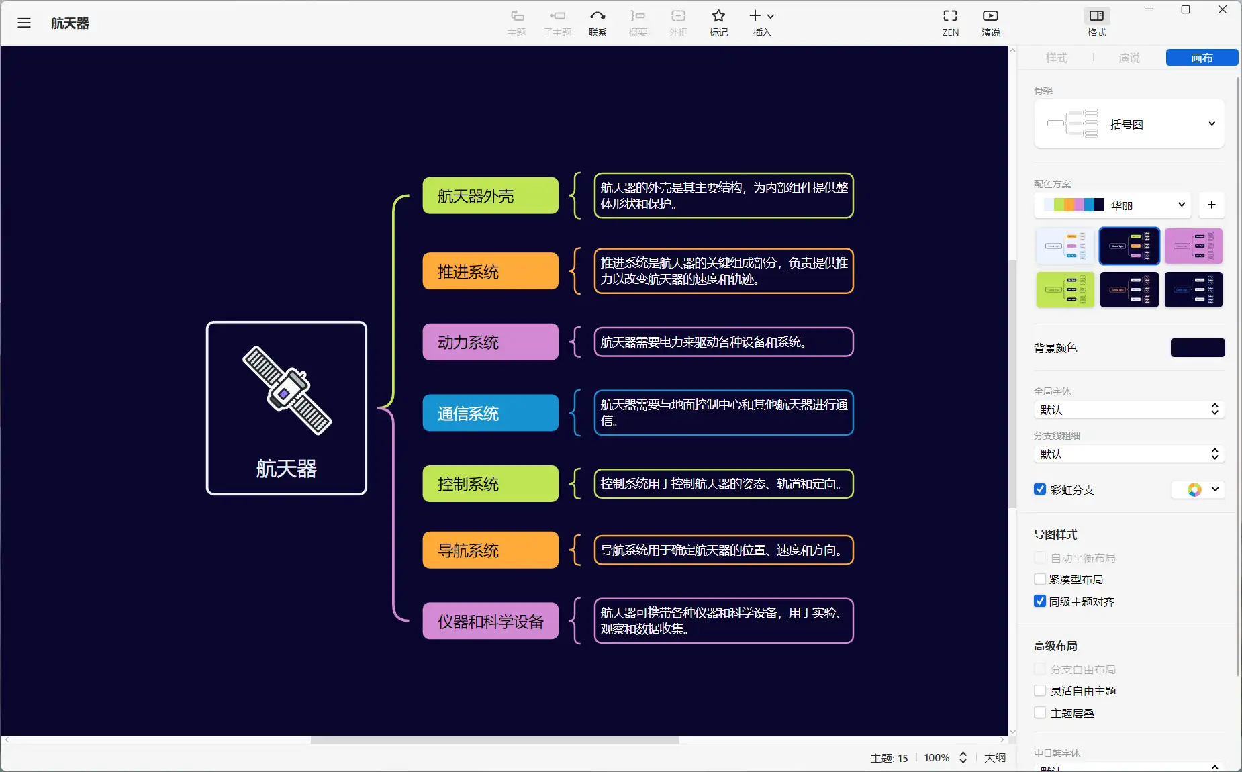Screen dimensions: 1242x772
Task: Switch to the 演说 panel tab
Action: pos(1129,58)
